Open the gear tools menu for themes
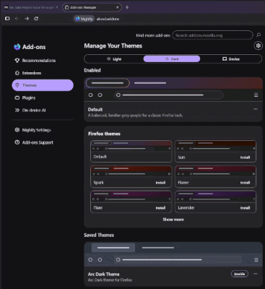Image resolution: width=265 pixels, height=289 pixels. pos(259,46)
